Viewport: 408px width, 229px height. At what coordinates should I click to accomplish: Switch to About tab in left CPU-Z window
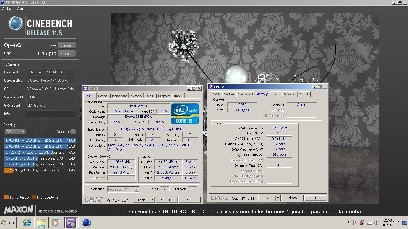point(178,96)
